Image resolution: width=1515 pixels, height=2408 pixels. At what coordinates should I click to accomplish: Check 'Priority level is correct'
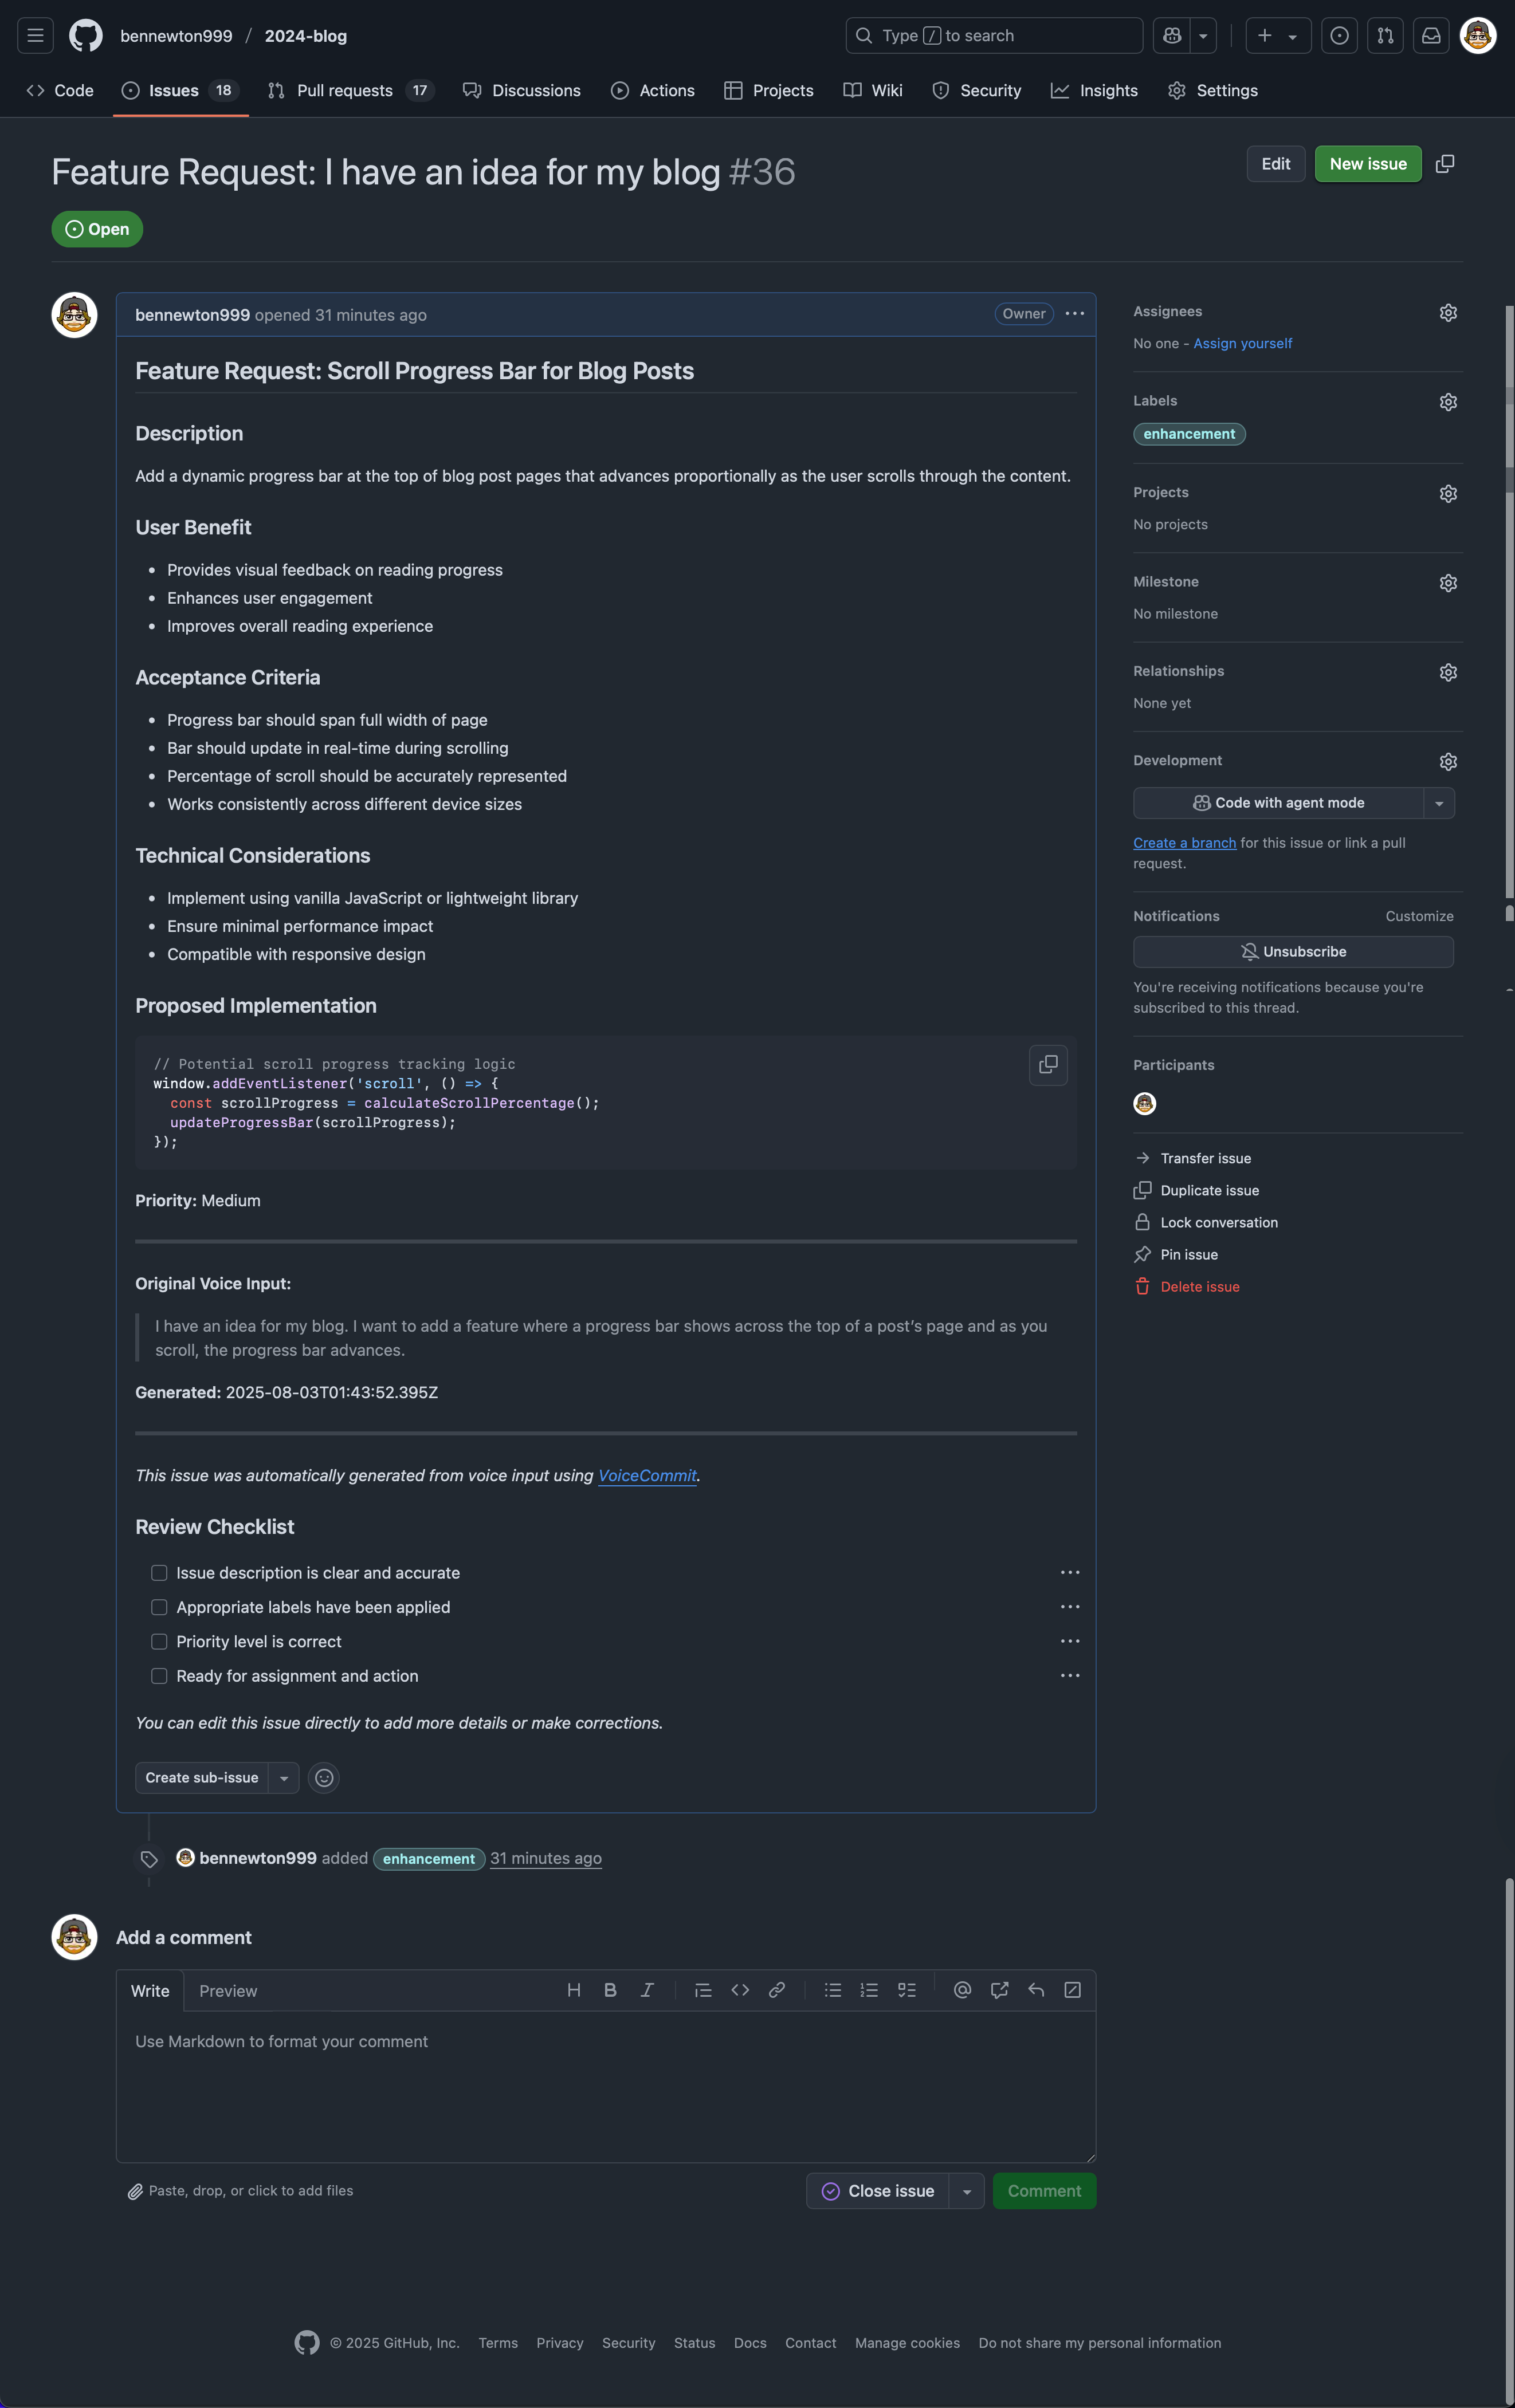point(159,1641)
